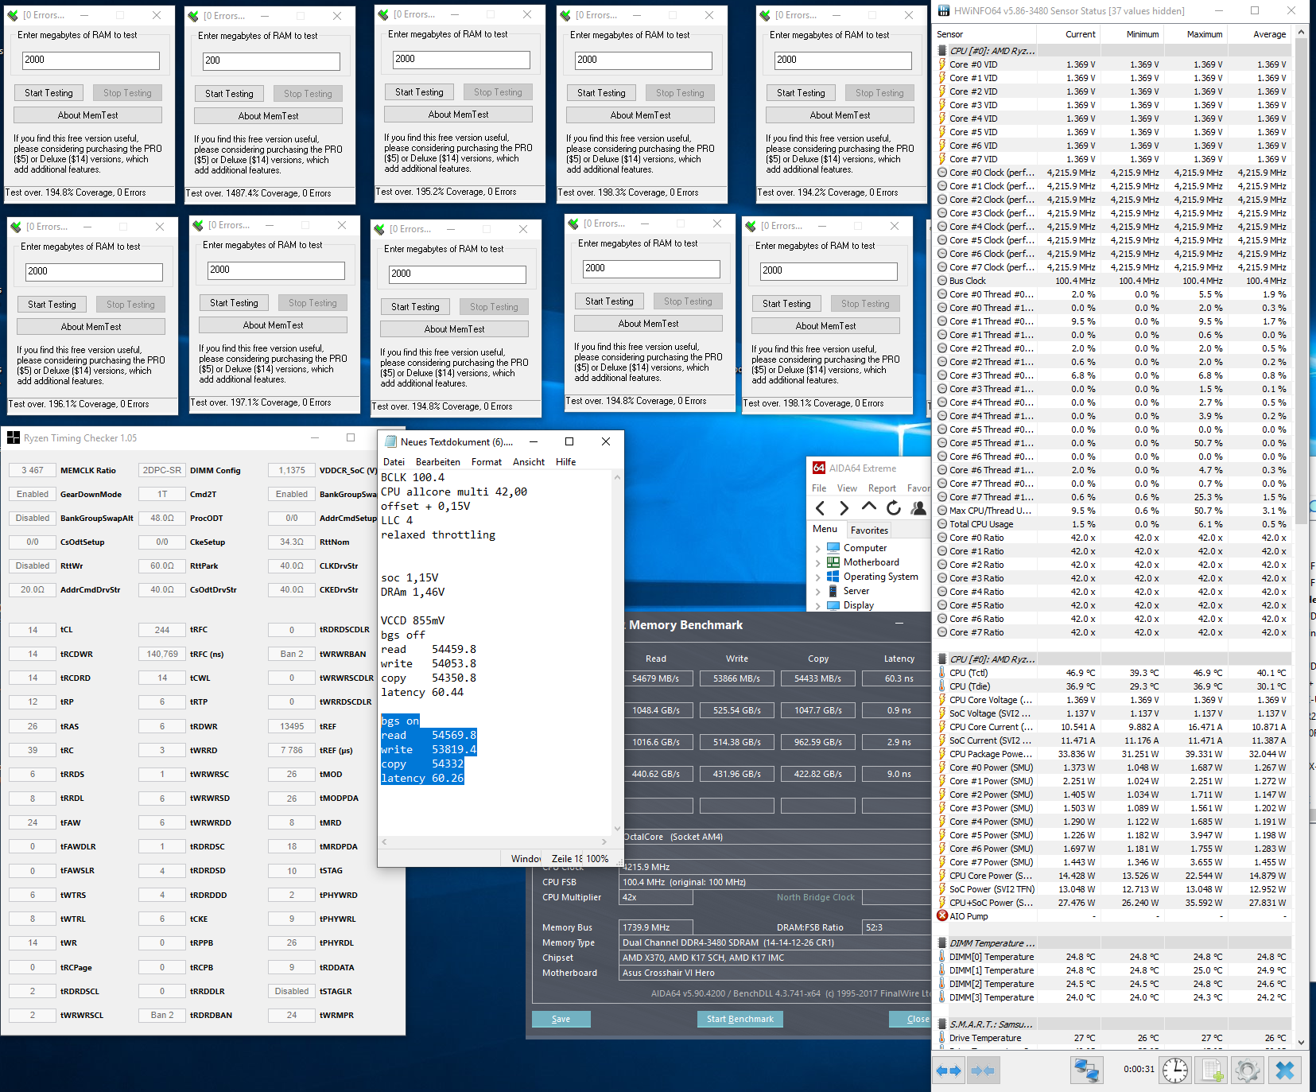
Task: Click the Sensor column header in HWiNFO
Action: pos(983,34)
